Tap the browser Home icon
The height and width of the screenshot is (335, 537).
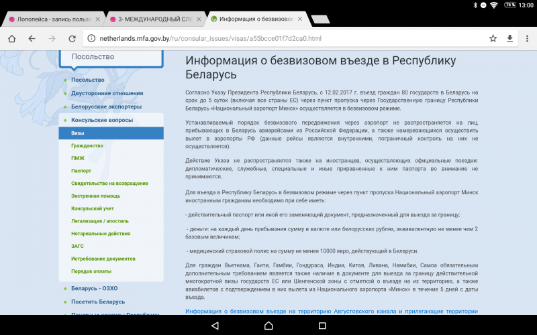pos(11,38)
